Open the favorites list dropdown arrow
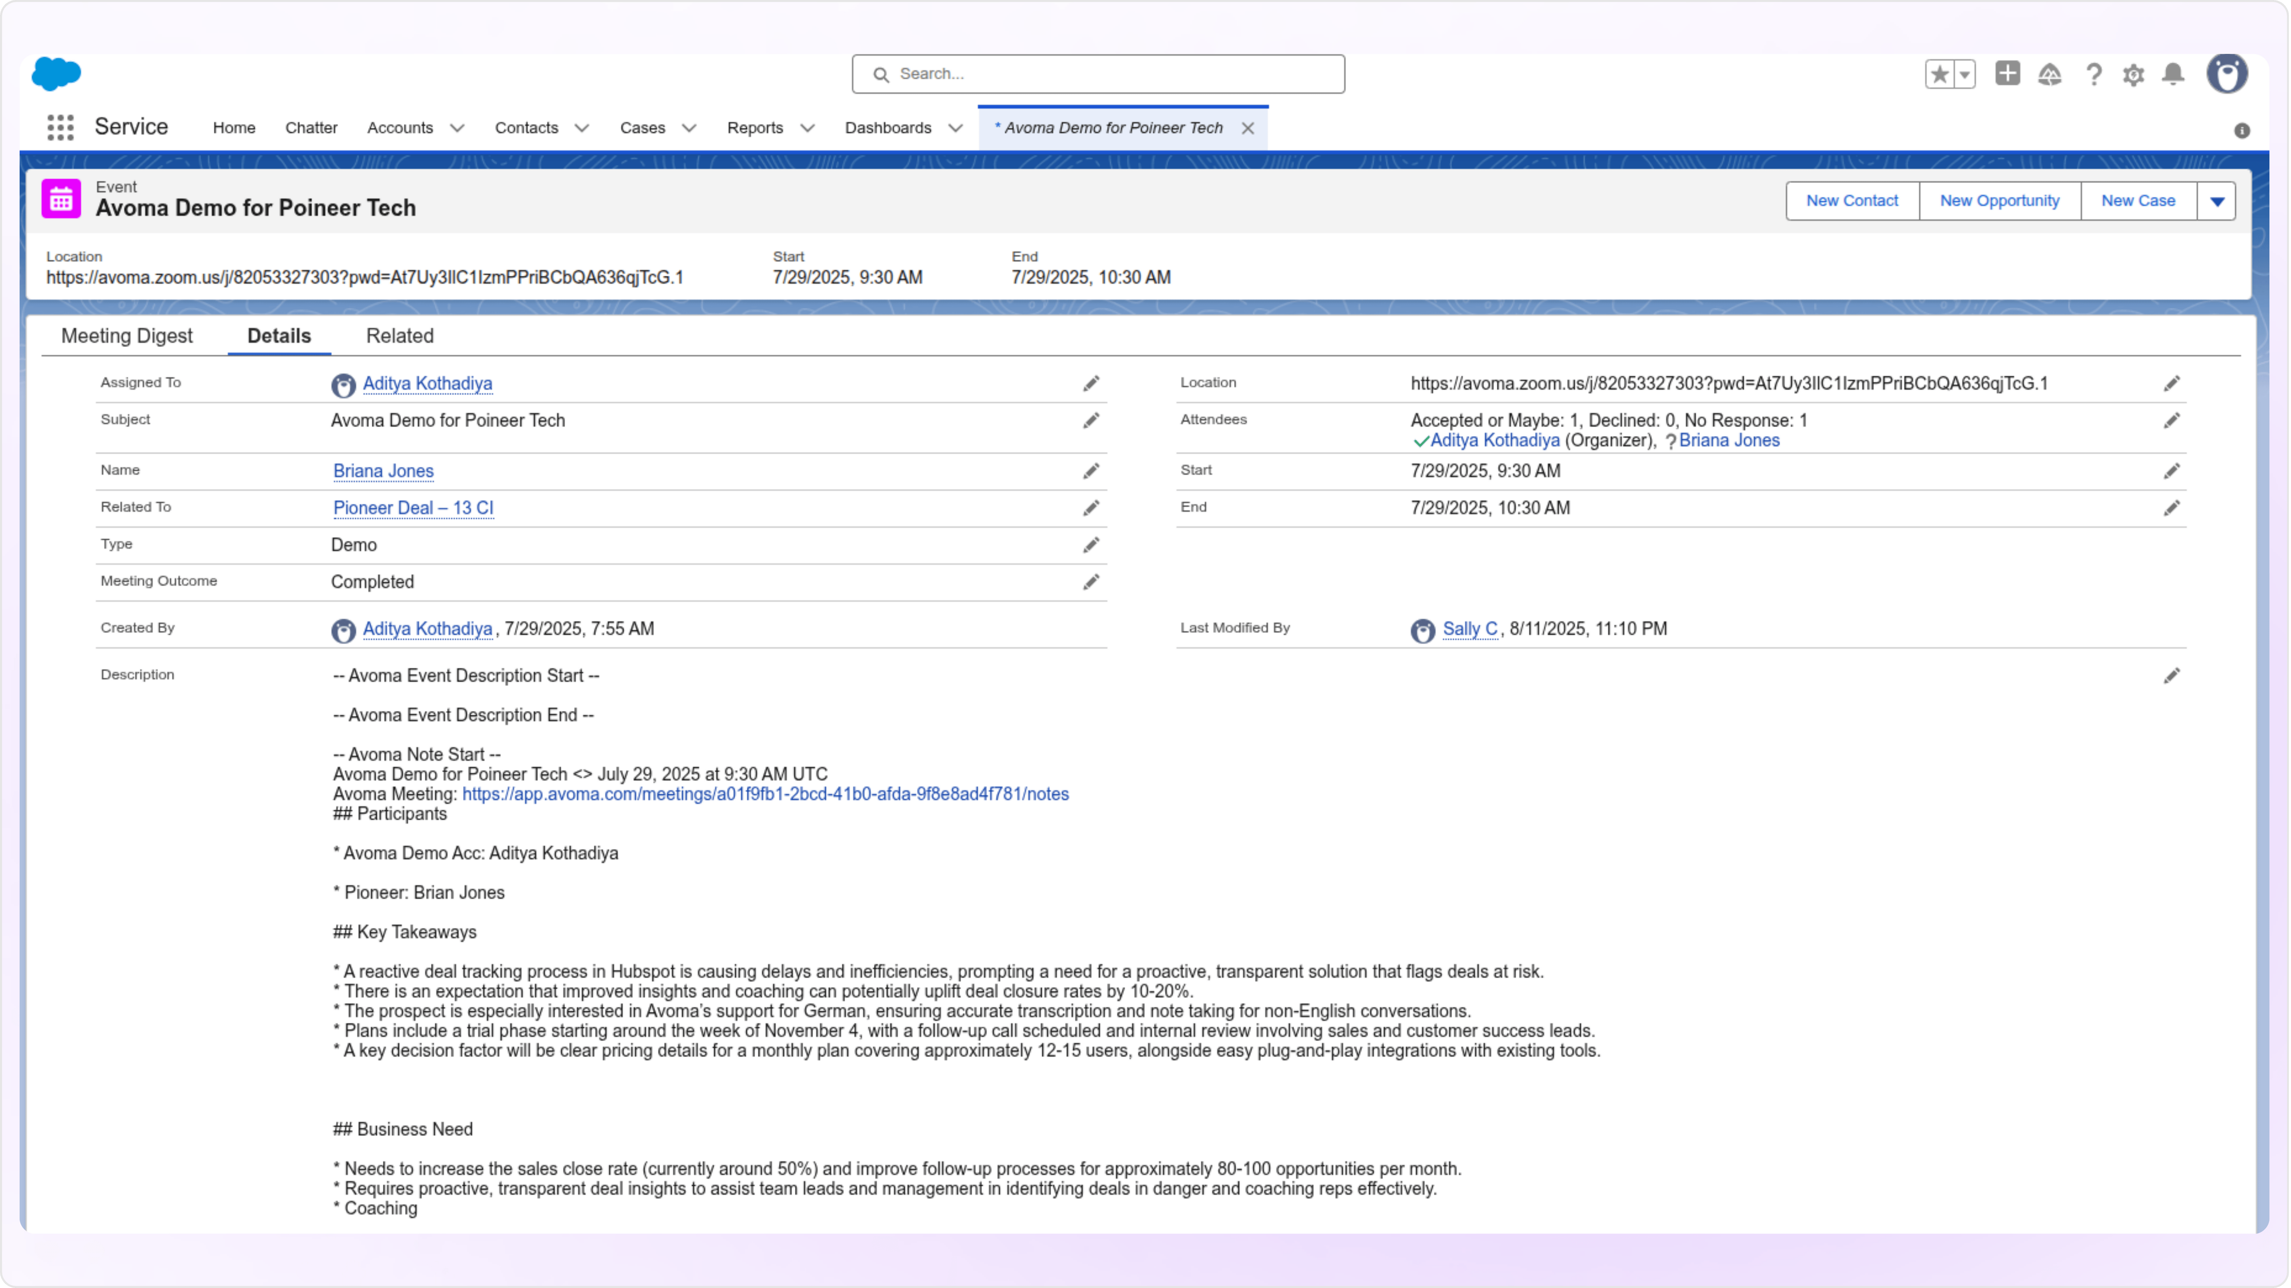2291x1288 pixels. tap(1965, 75)
